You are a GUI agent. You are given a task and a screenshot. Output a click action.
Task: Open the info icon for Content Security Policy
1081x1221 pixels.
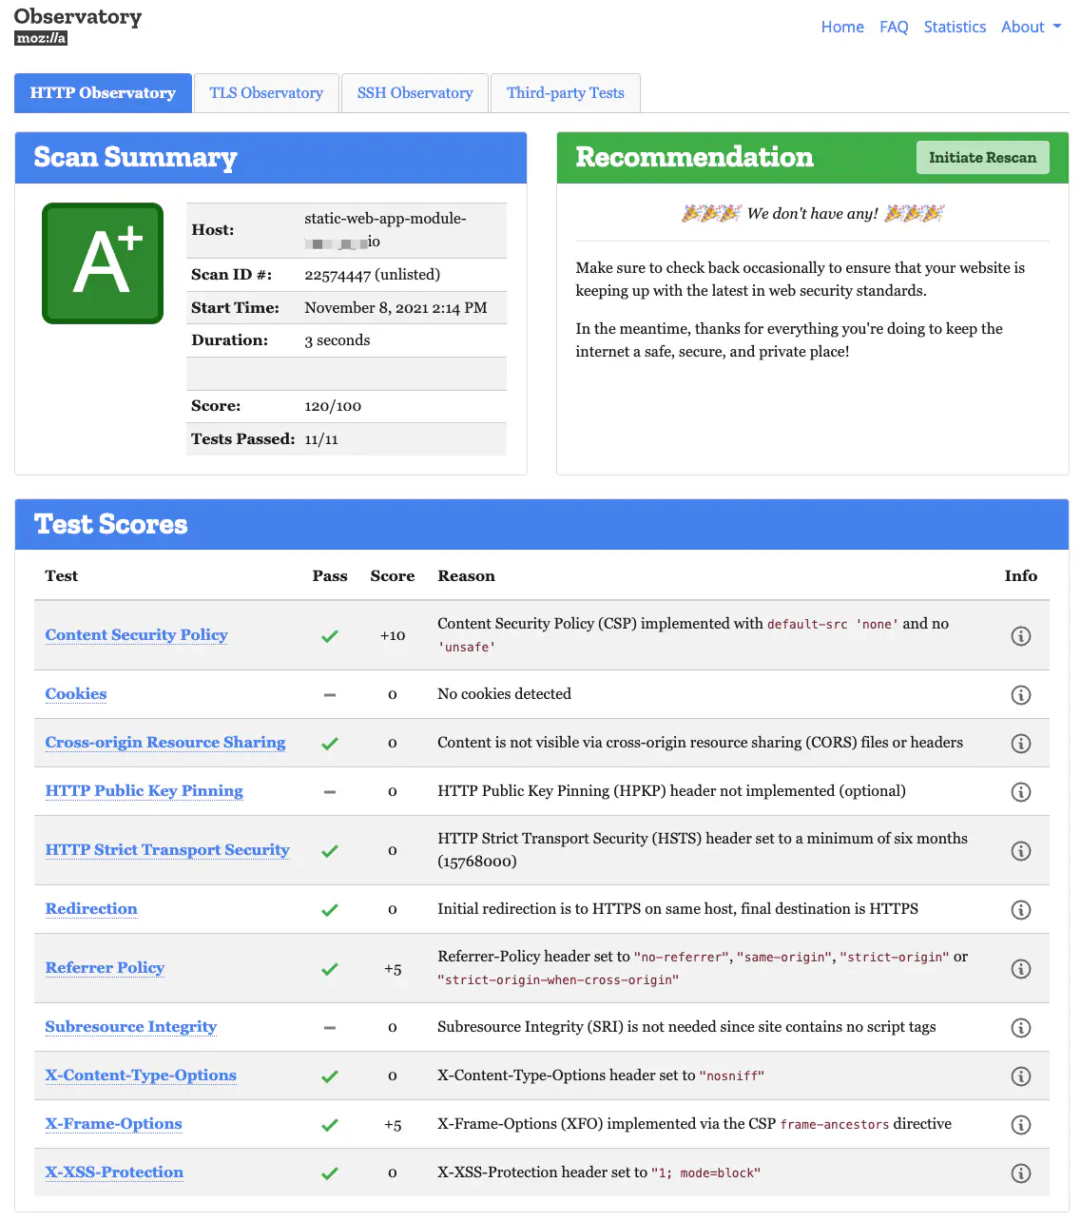pyautogui.click(x=1021, y=635)
